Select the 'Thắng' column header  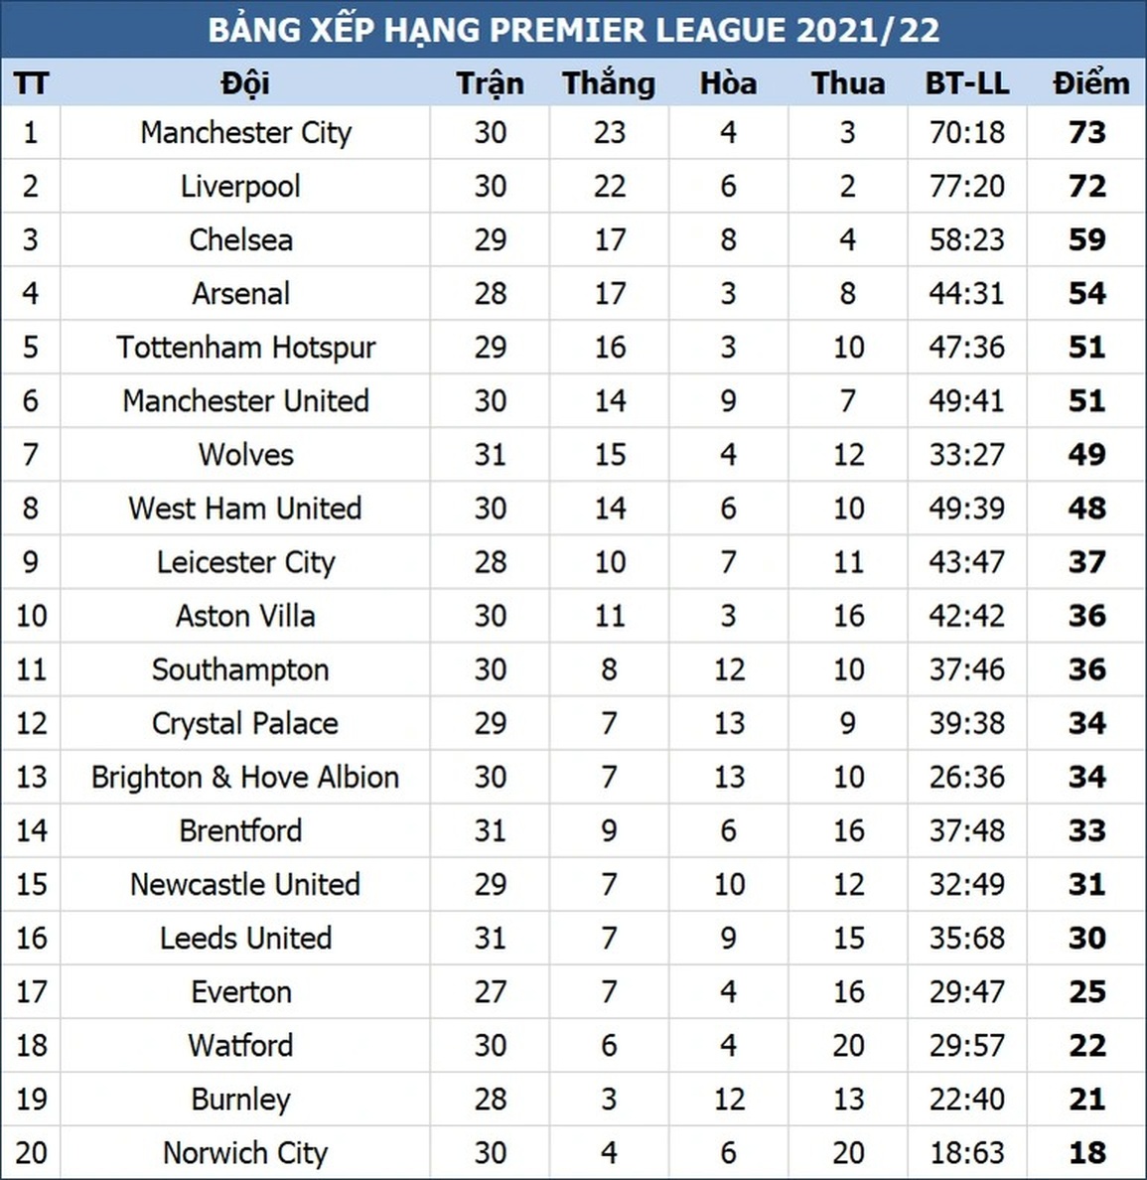[609, 83]
